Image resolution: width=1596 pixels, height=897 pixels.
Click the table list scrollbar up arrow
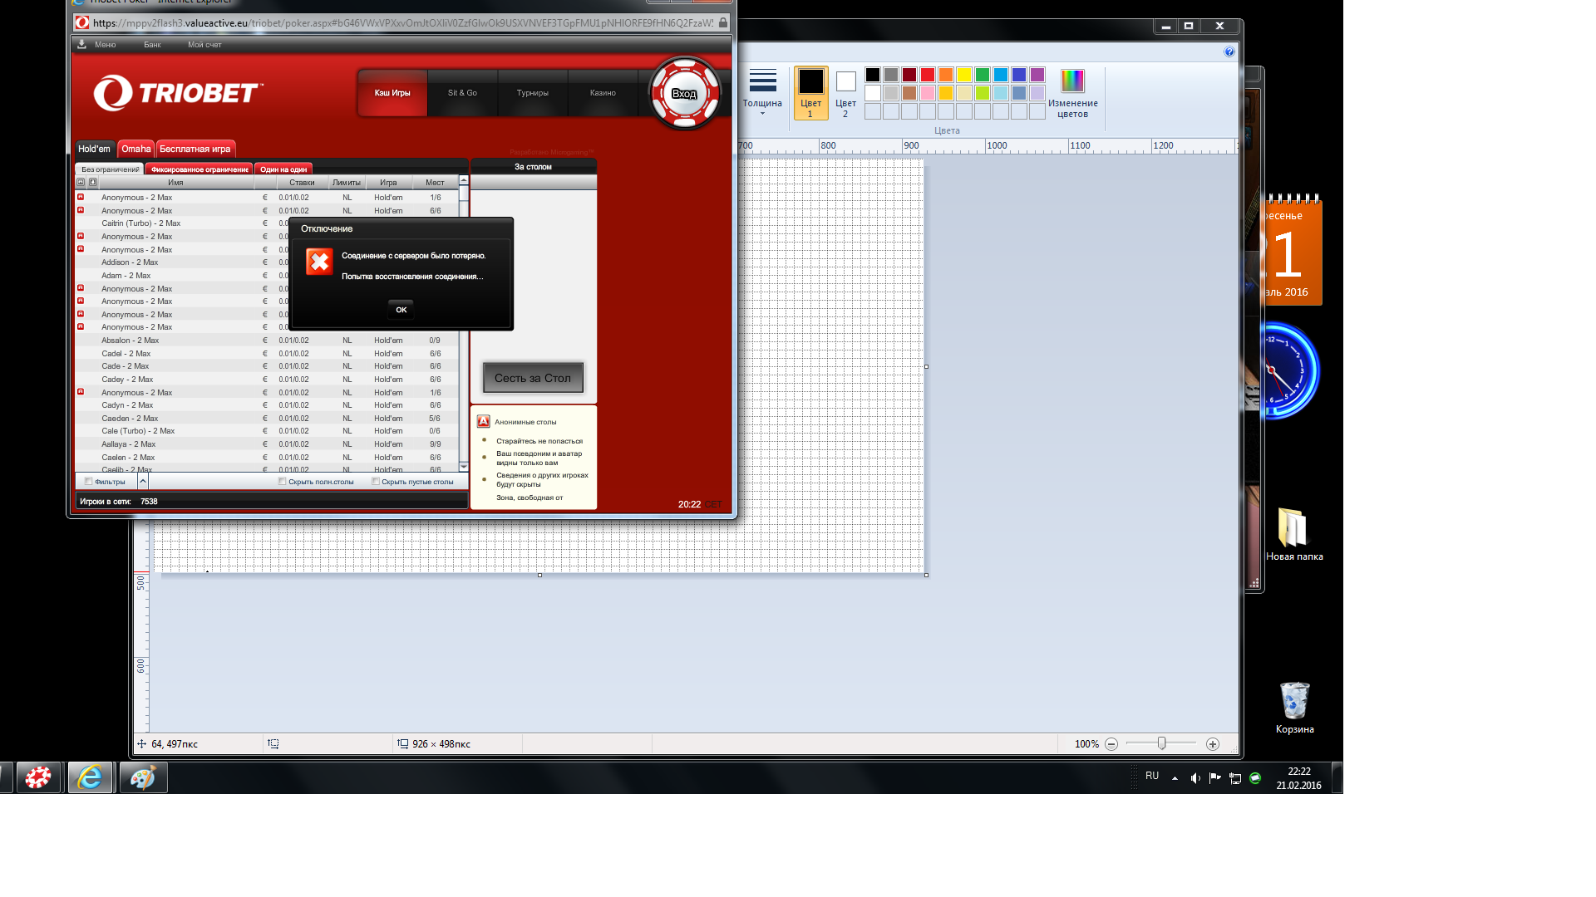point(464,181)
